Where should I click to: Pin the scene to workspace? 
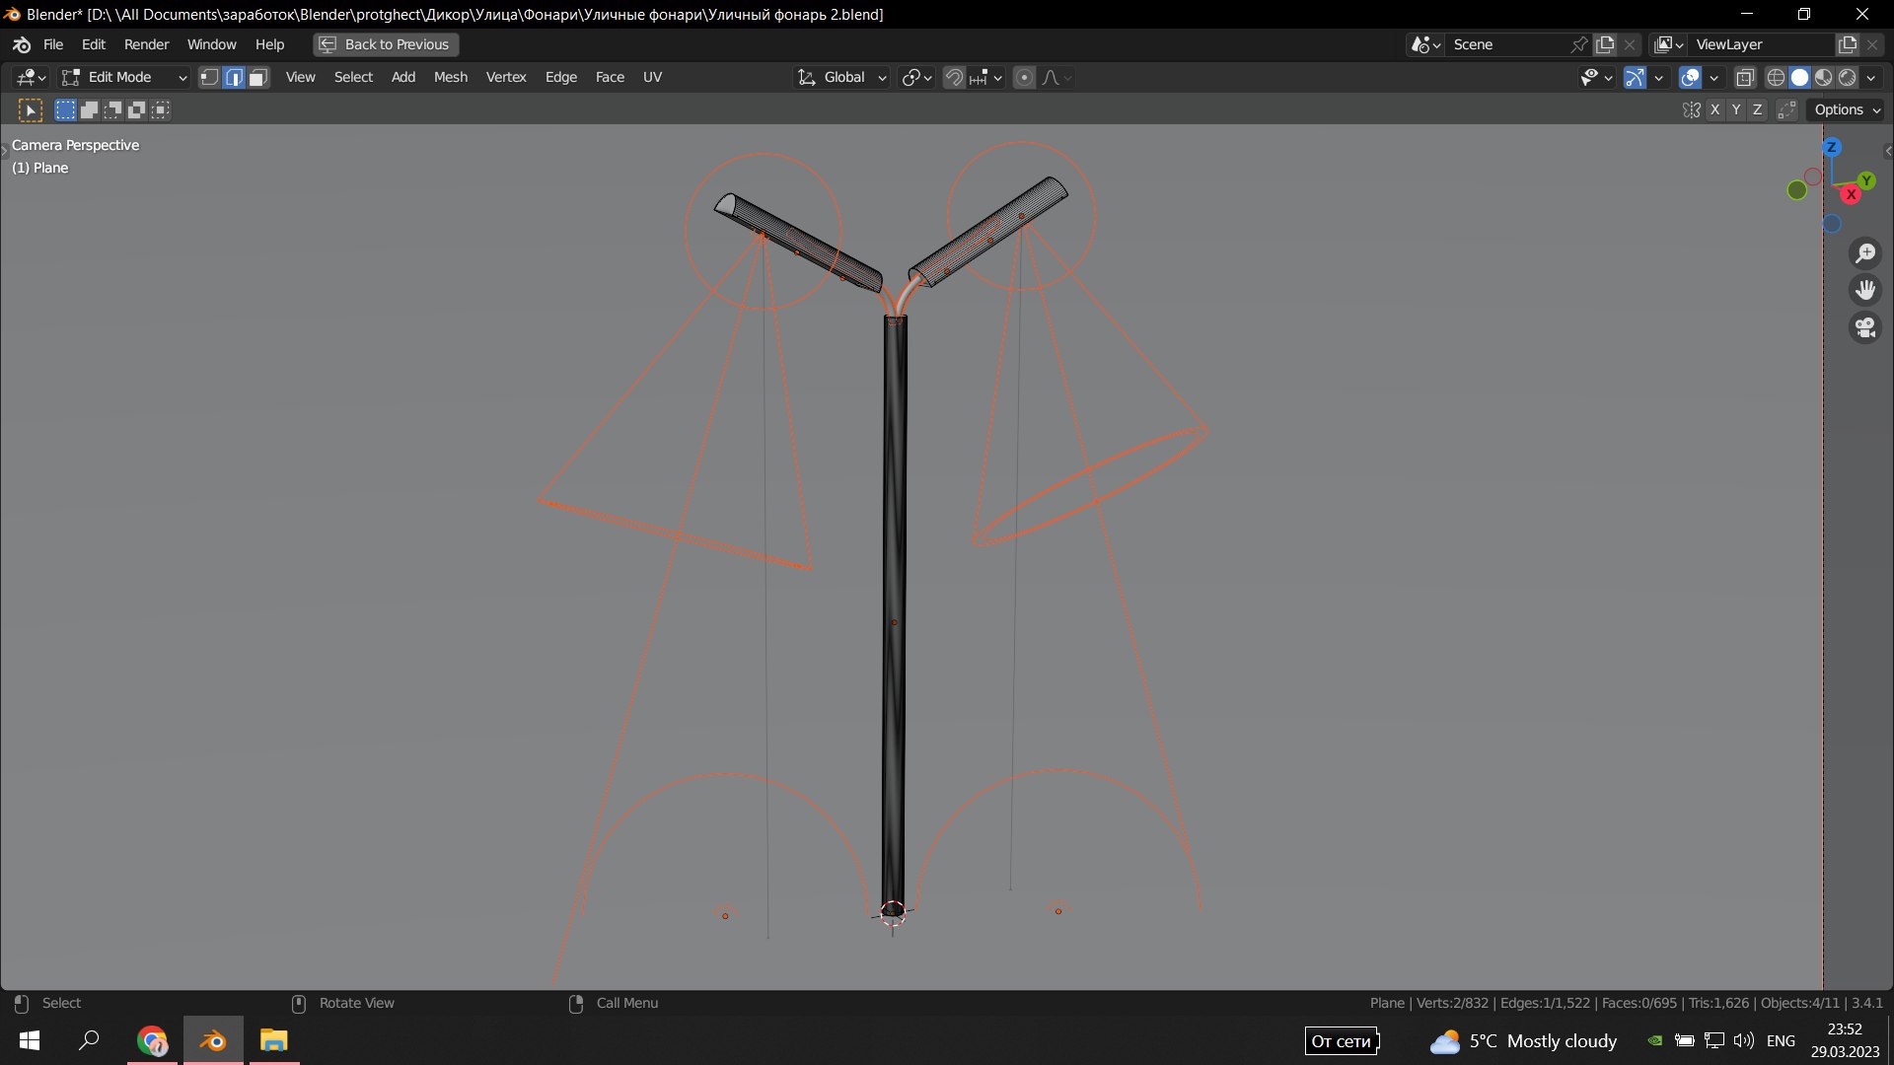(x=1578, y=44)
